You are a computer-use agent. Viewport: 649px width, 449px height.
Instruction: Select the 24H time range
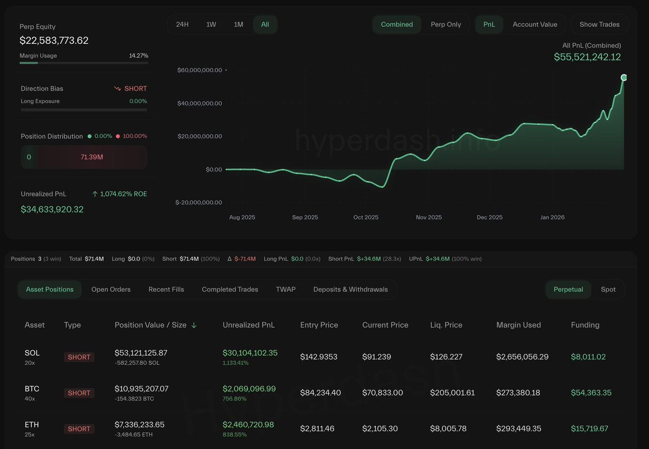(182, 24)
